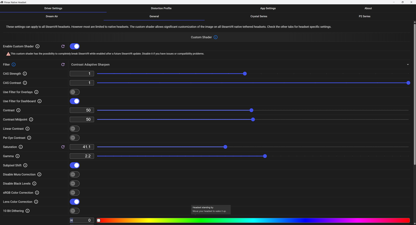Click the Contrast Midpoint slider handle
Viewport: 416px width, 225px height.
(253, 119)
